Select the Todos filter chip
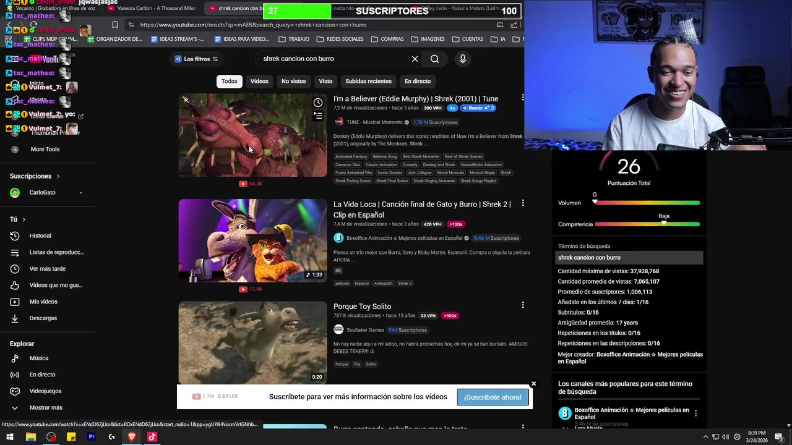 point(230,81)
